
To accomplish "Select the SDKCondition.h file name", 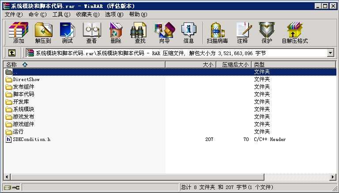I will (32, 139).
